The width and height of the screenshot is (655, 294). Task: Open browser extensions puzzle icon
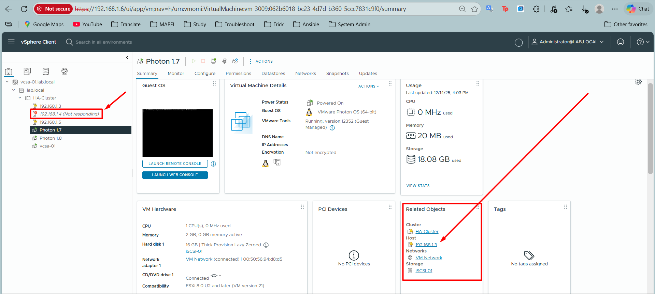(x=536, y=9)
